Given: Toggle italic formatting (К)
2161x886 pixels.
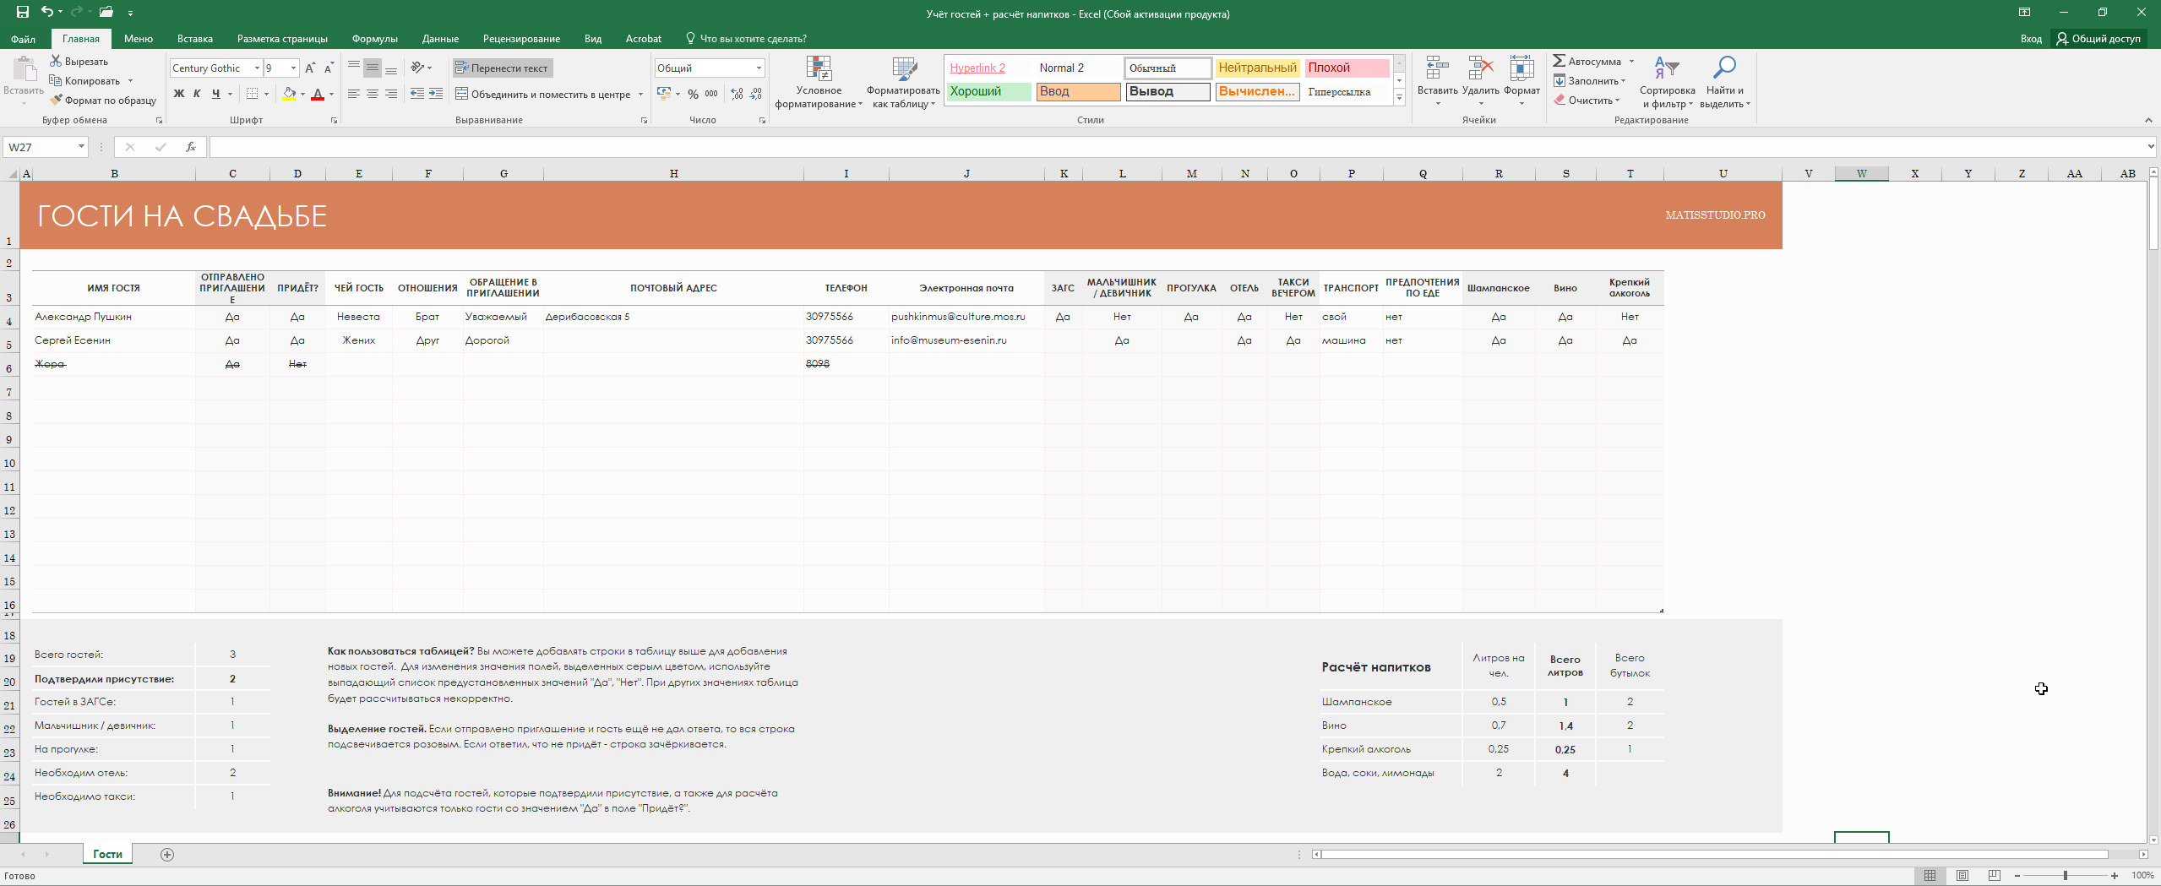Looking at the screenshot, I should pyautogui.click(x=197, y=95).
